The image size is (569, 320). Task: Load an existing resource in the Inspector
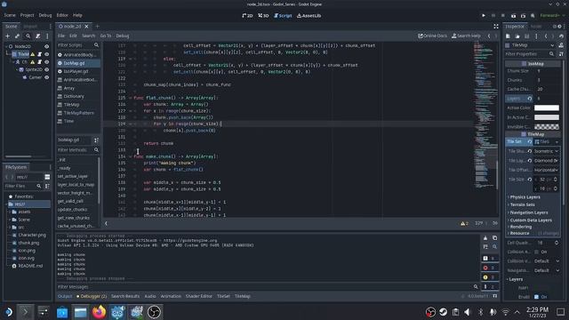[x=517, y=36]
